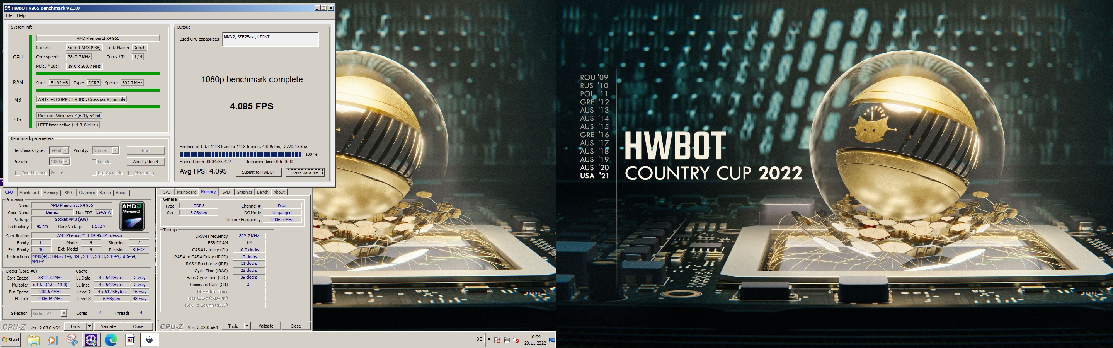This screenshot has height=348, width=1113.
Task: Click the network status tray icon
Action: (x=506, y=340)
